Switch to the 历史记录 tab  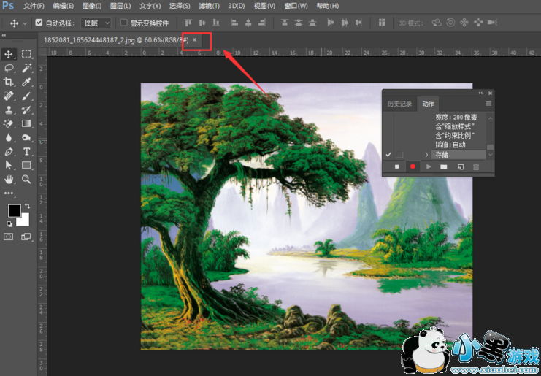click(399, 104)
